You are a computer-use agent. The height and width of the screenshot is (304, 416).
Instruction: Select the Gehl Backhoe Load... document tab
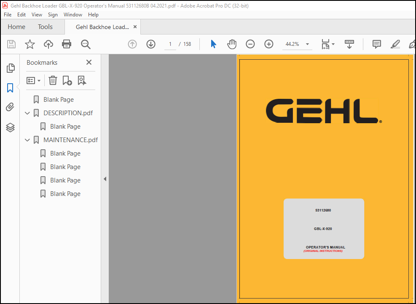pos(102,27)
